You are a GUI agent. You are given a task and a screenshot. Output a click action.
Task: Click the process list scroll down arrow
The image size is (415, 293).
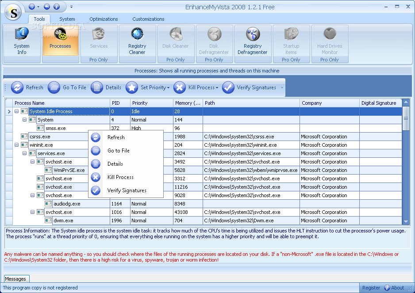(406, 221)
